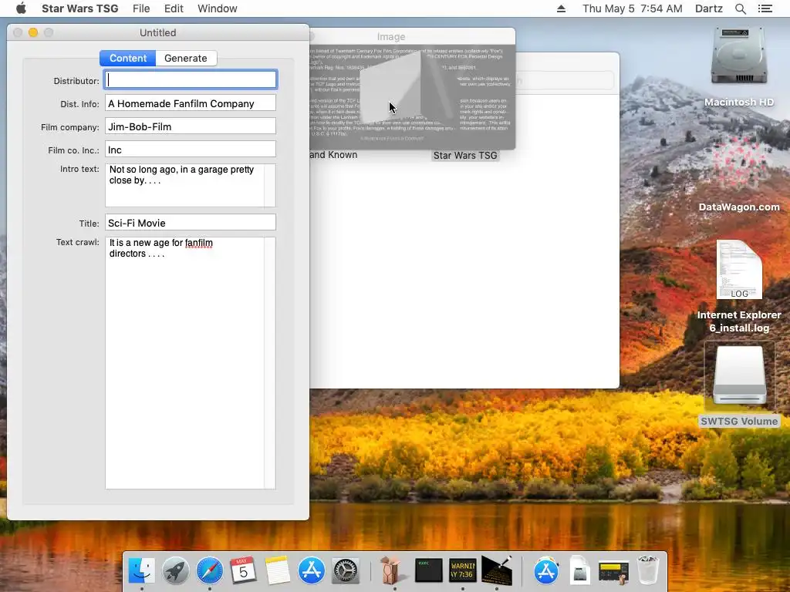Click inside the Intro text area
The height and width of the screenshot is (592, 790).
184,185
